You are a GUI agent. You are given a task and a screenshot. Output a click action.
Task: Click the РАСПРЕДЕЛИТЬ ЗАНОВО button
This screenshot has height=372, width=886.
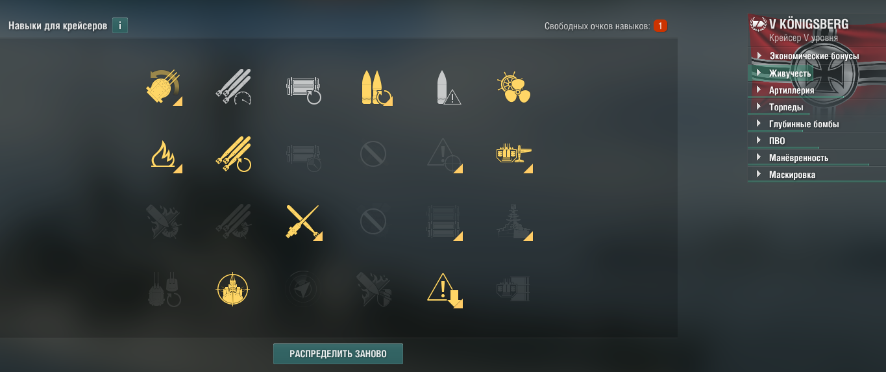click(338, 354)
